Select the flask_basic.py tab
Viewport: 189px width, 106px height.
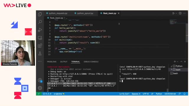pyautogui.click(x=110, y=13)
